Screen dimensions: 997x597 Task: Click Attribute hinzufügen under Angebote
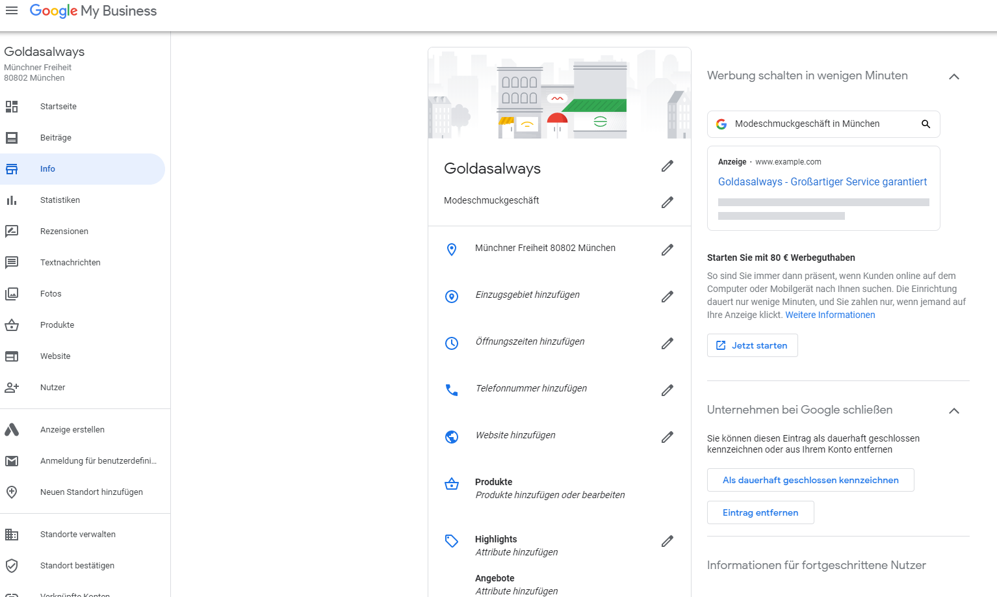517,591
